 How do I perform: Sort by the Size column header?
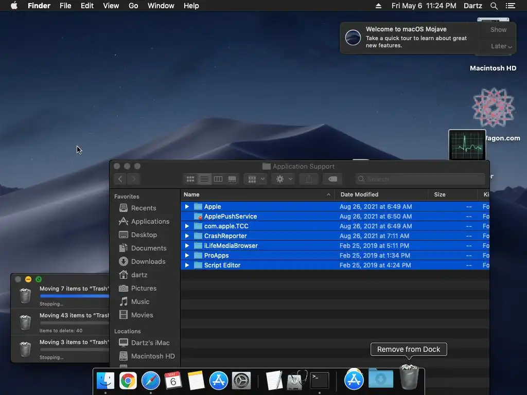(x=453, y=194)
